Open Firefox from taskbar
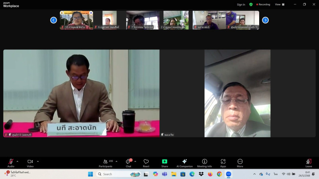 point(211,174)
